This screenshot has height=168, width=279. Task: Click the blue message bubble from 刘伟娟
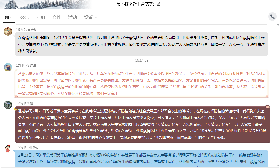click(x=141, y=158)
